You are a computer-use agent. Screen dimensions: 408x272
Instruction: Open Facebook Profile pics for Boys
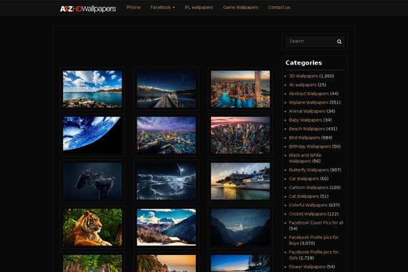(313, 240)
